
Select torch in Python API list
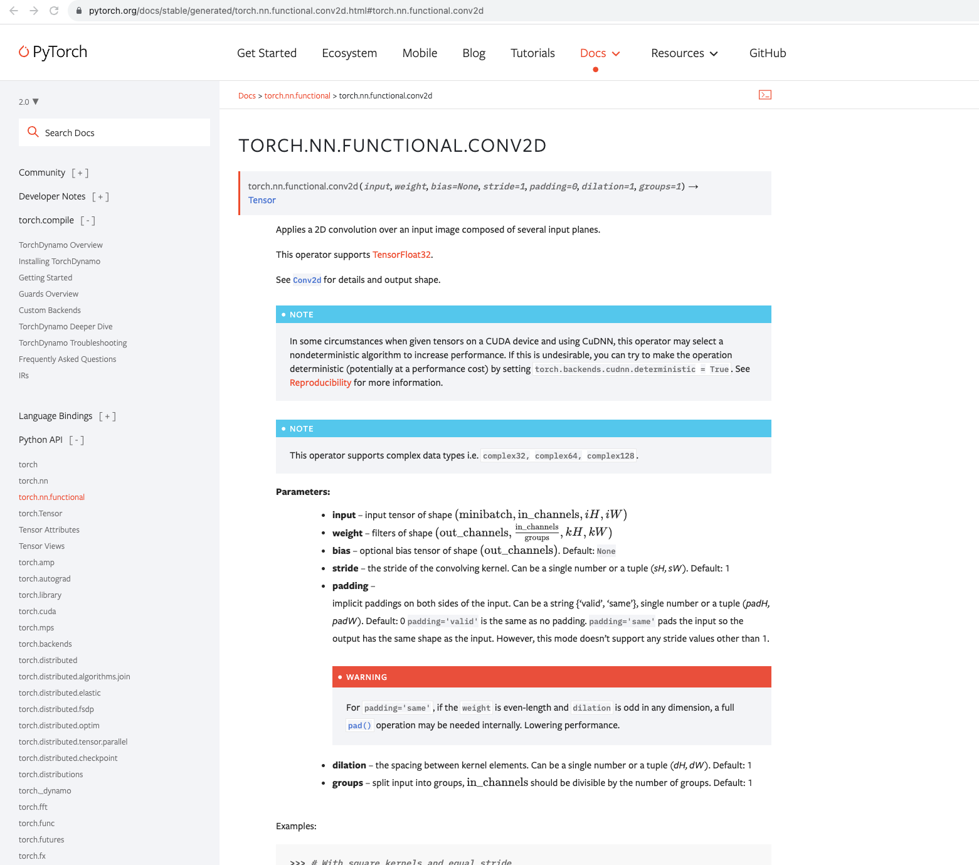[28, 464]
